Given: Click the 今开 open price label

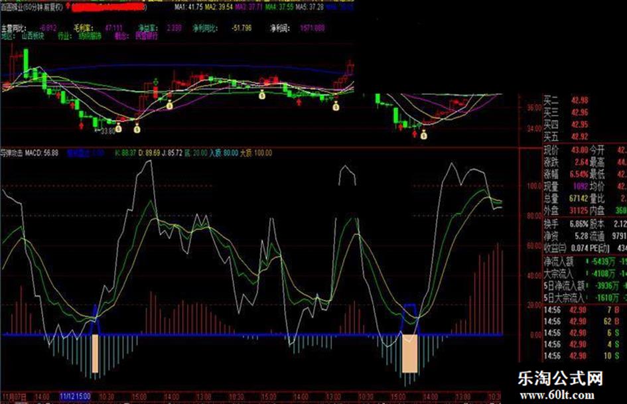Looking at the screenshot, I should tap(597, 151).
